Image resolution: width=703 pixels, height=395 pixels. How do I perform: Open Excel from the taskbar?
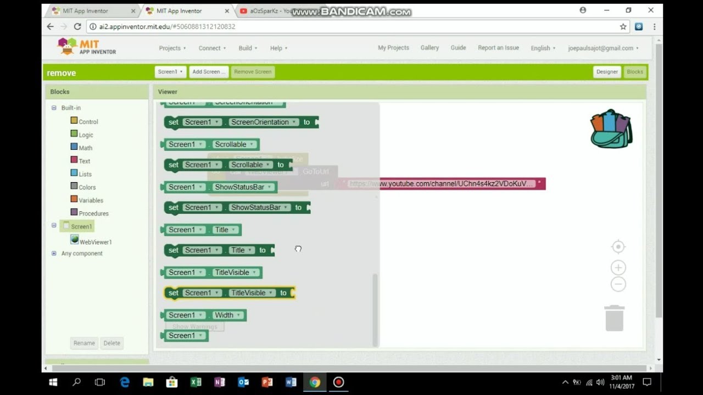(196, 382)
